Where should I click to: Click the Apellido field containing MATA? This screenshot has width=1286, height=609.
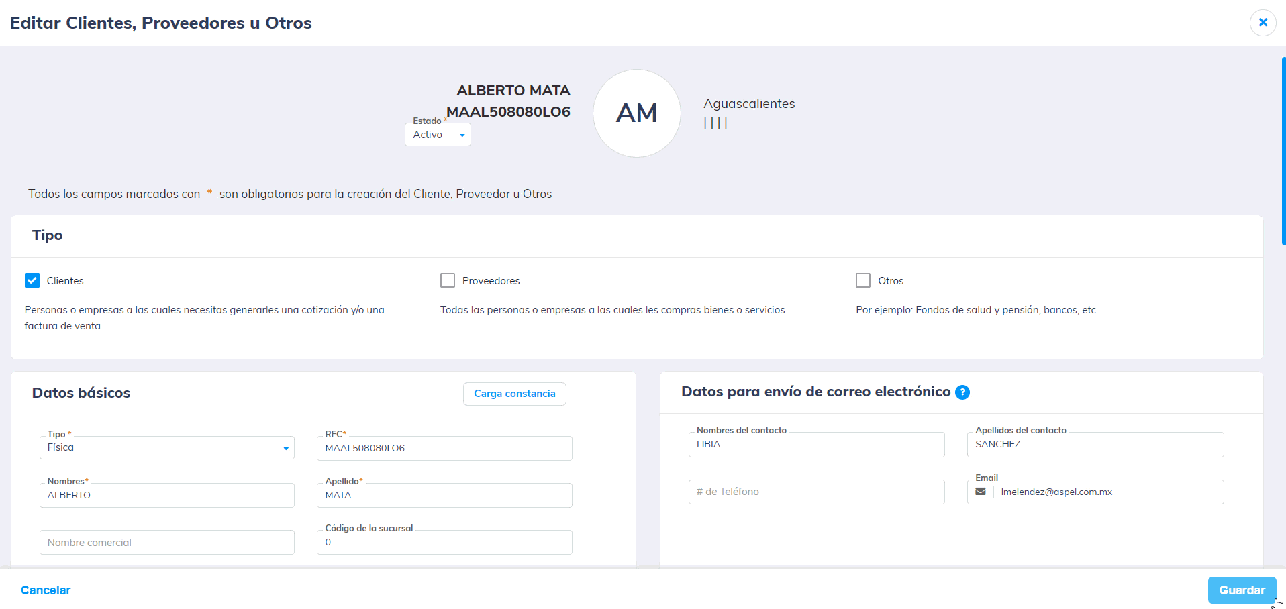[444, 495]
